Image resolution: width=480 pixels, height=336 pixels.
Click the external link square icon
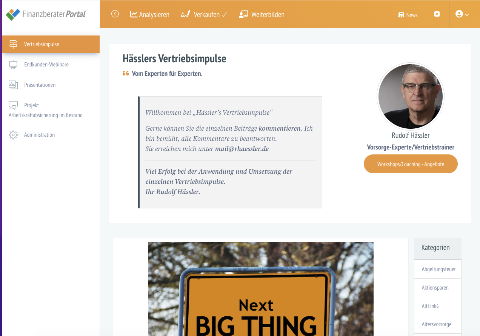pyautogui.click(x=437, y=14)
